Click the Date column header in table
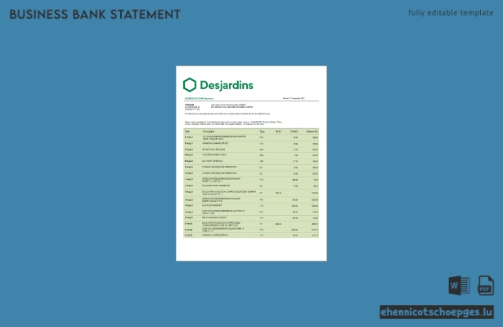The height and width of the screenshot is (327, 503). 187,132
